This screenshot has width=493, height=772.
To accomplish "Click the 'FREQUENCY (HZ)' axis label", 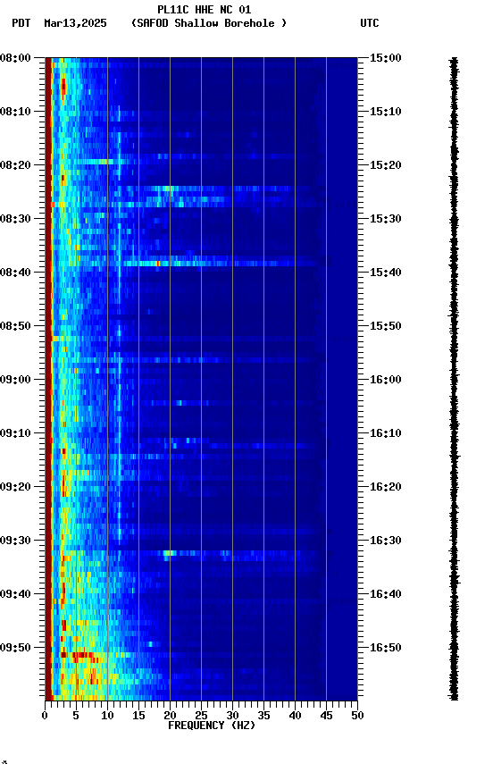I will click(212, 726).
